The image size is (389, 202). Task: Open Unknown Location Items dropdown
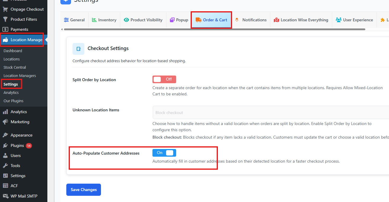click(271, 113)
